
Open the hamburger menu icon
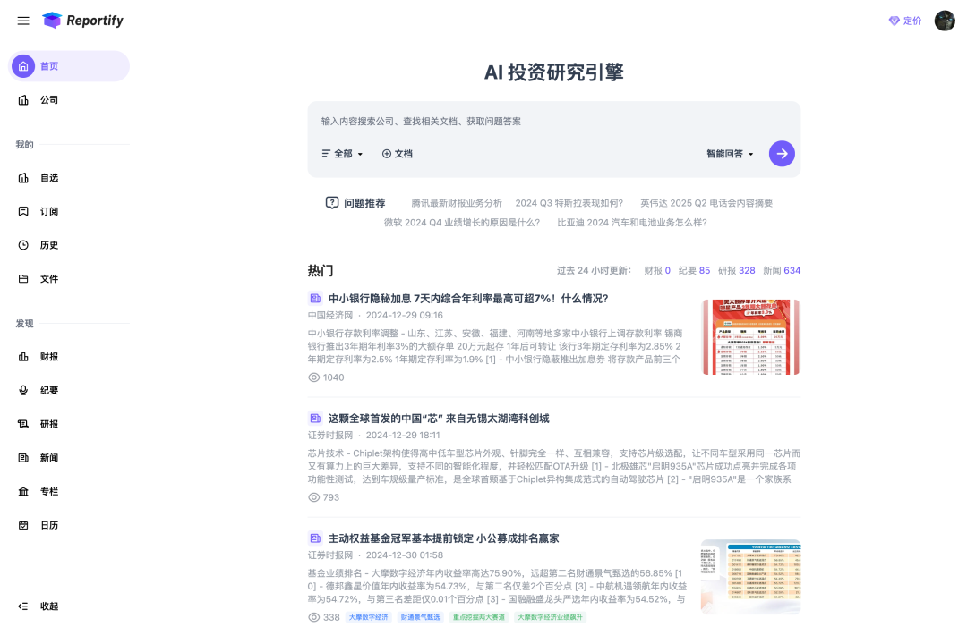pyautogui.click(x=23, y=21)
